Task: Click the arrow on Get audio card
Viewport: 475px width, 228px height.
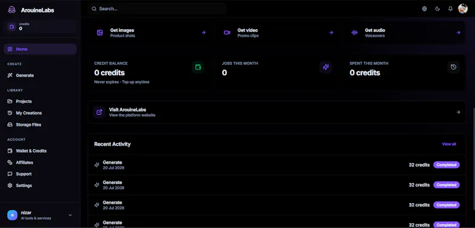Action: [458, 33]
